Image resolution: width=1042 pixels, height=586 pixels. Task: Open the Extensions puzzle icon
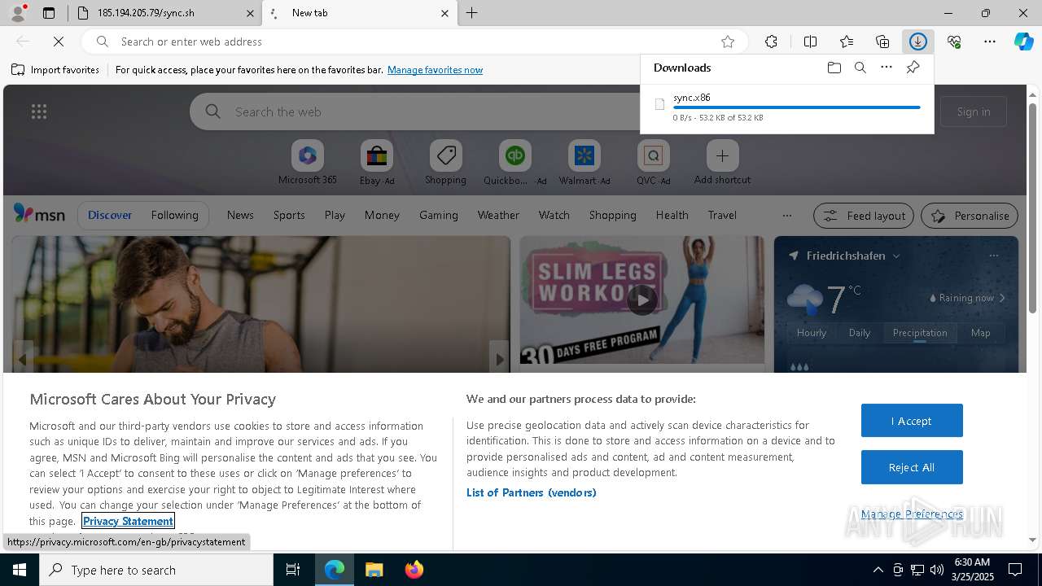coord(771,42)
